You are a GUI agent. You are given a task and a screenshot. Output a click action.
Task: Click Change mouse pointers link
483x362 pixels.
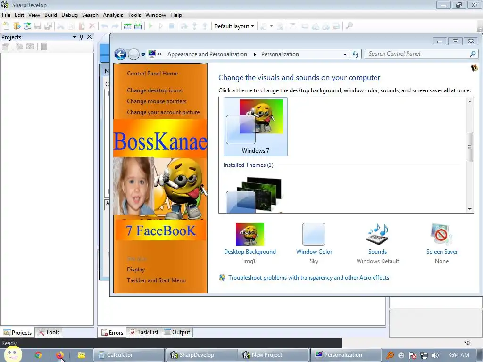pyautogui.click(x=157, y=101)
